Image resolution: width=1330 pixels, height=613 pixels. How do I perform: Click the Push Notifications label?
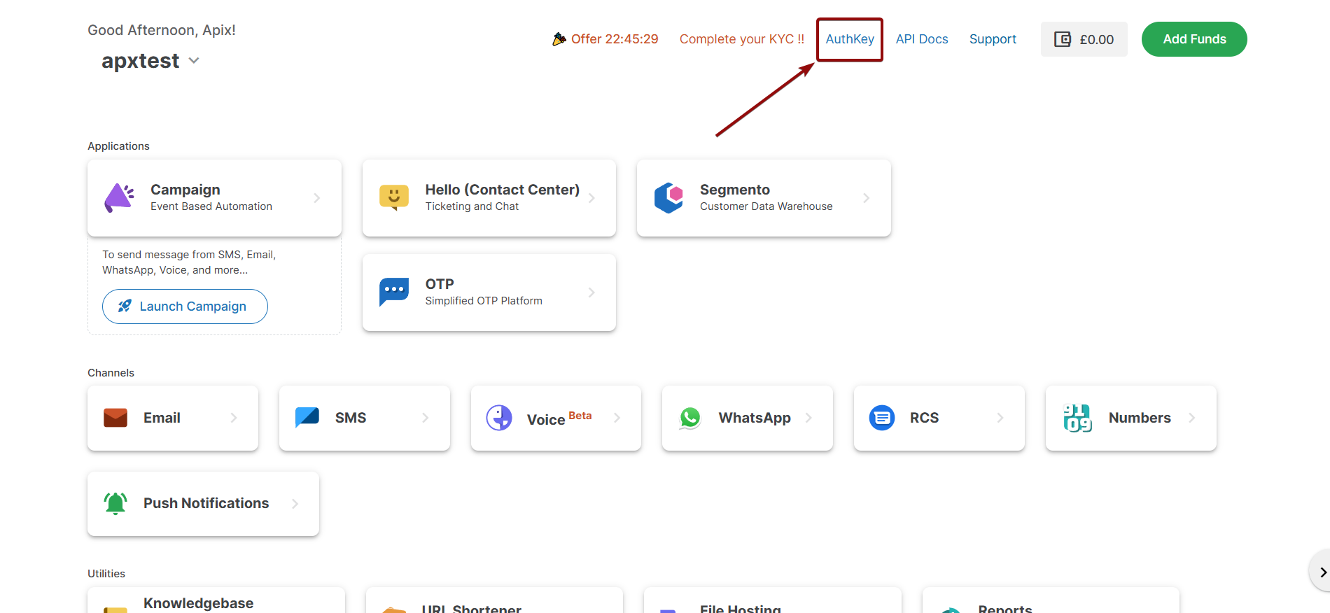point(206,503)
